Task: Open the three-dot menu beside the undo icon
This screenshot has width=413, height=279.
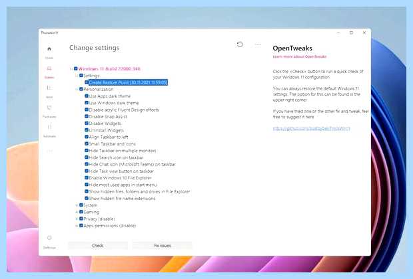Action: 258,45
